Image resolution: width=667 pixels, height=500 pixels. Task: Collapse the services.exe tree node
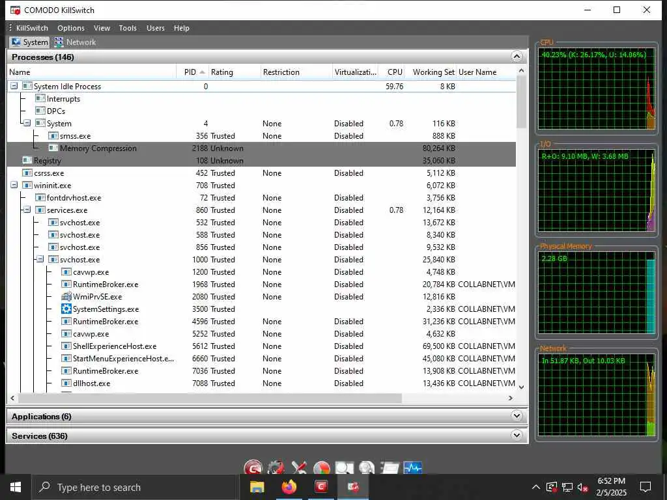(27, 210)
